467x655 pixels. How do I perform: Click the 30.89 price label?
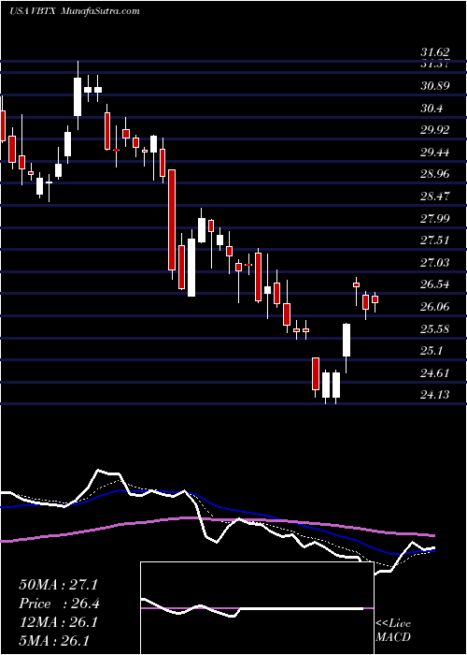pos(435,86)
